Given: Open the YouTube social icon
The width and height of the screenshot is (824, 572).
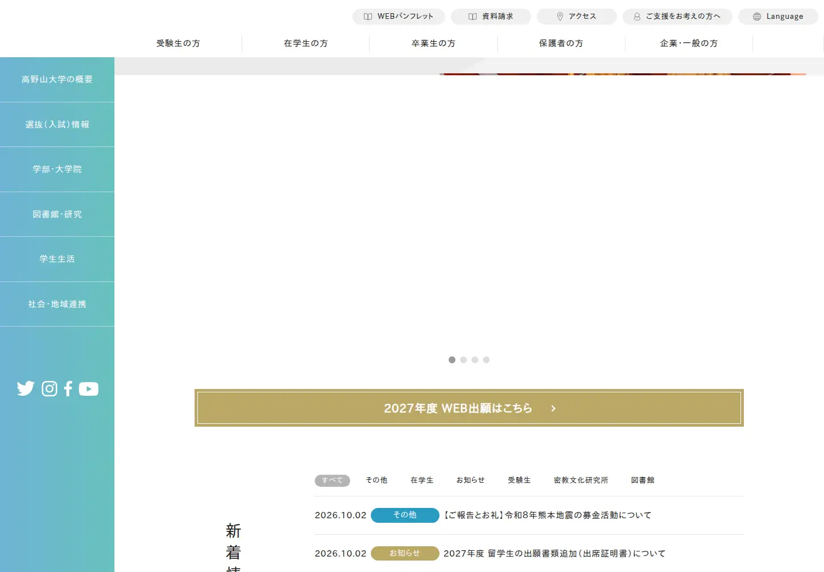Looking at the screenshot, I should pyautogui.click(x=89, y=389).
